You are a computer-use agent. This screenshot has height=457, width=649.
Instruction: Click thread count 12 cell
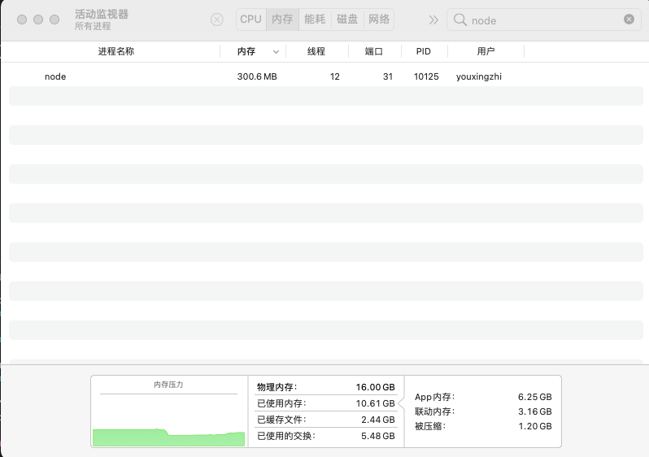335,76
